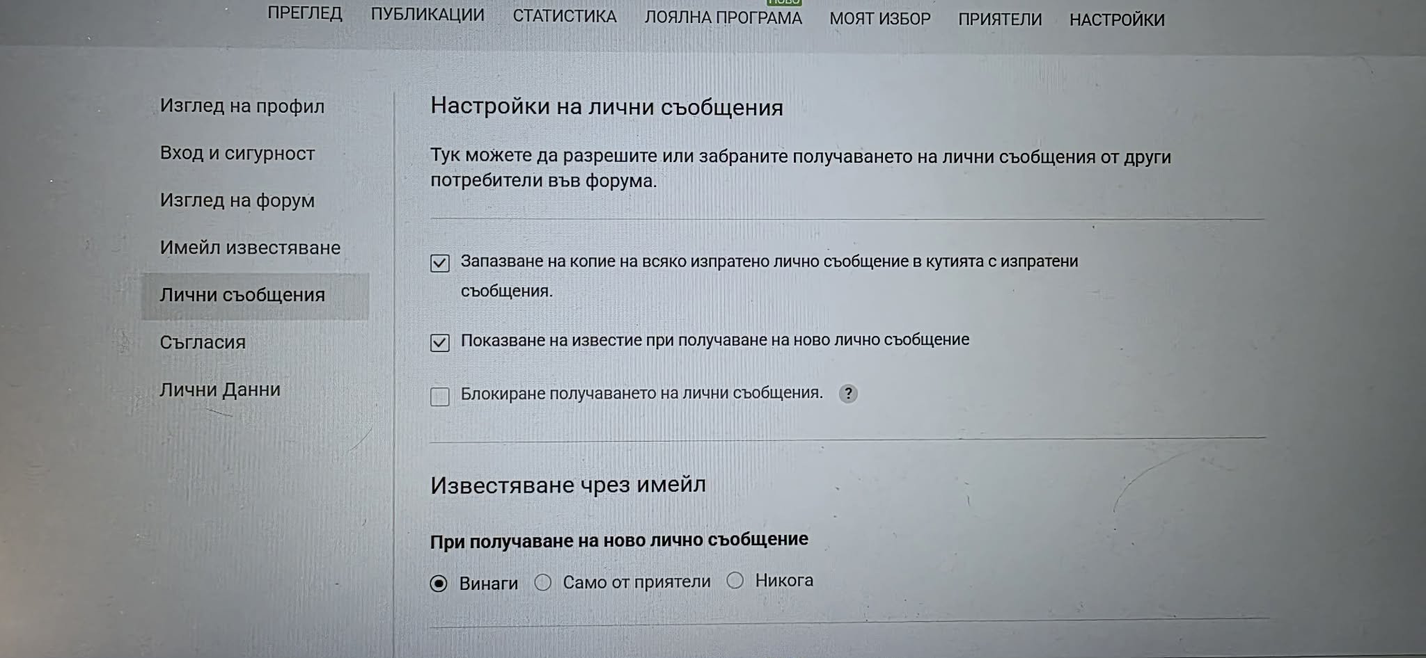Go to the СТАТИСТИКА tab
1426x658 pixels.
pos(565,16)
